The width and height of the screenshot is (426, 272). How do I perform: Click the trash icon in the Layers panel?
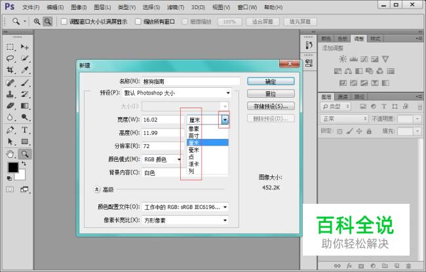pyautogui.click(x=408, y=265)
